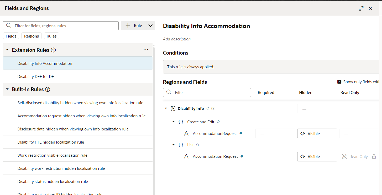
Task: Toggle Visible for AccommodationRequest under Create and Edit
Action: click(317, 133)
